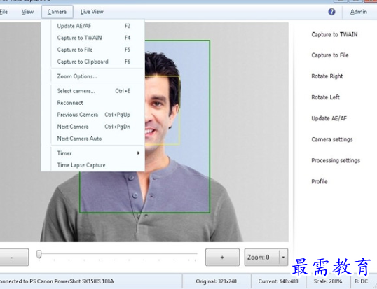
Task: Open Camera settings from side panel
Action: [x=331, y=139]
